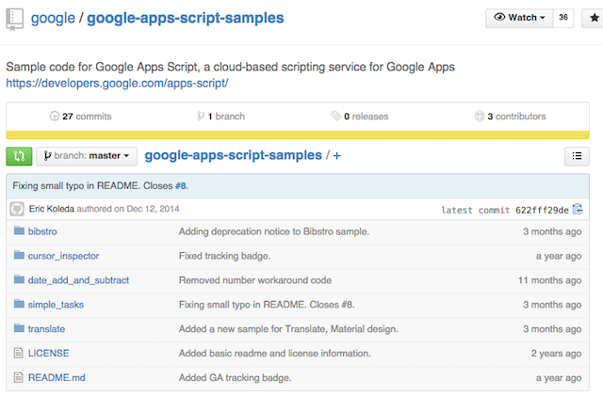Image resolution: width=603 pixels, height=395 pixels.
Task: Click Eric Koleda's avatar image
Action: [x=17, y=209]
